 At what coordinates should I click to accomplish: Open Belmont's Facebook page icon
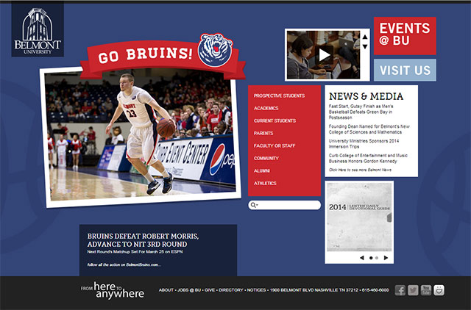(400, 290)
